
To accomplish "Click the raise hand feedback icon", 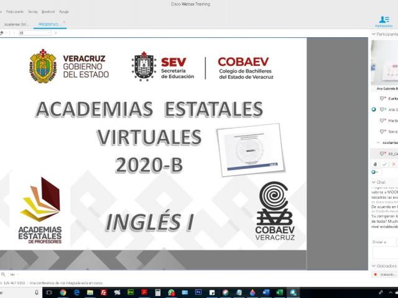I will (375, 164).
